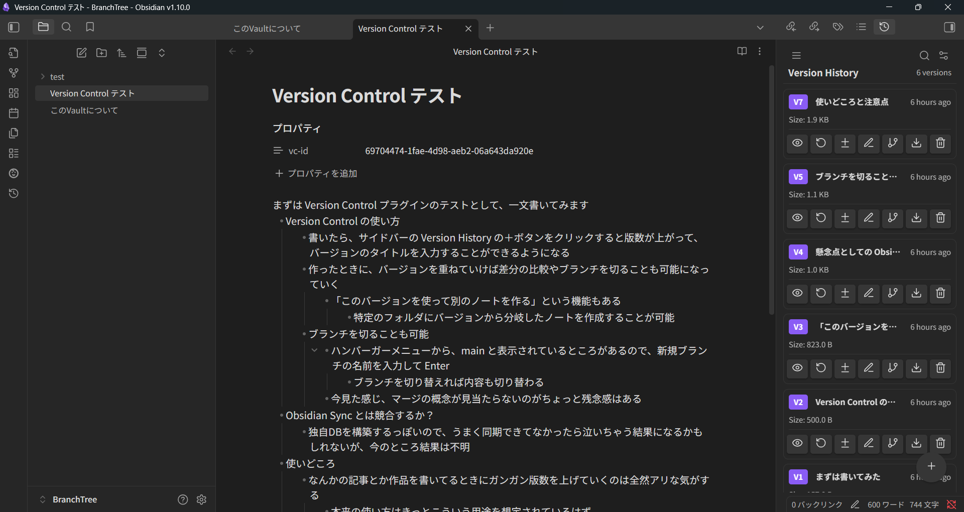Save a new version with plus button
964x512 pixels.
[x=931, y=466]
